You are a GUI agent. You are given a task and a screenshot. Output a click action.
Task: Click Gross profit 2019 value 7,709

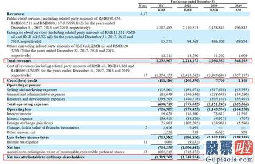point(220,81)
